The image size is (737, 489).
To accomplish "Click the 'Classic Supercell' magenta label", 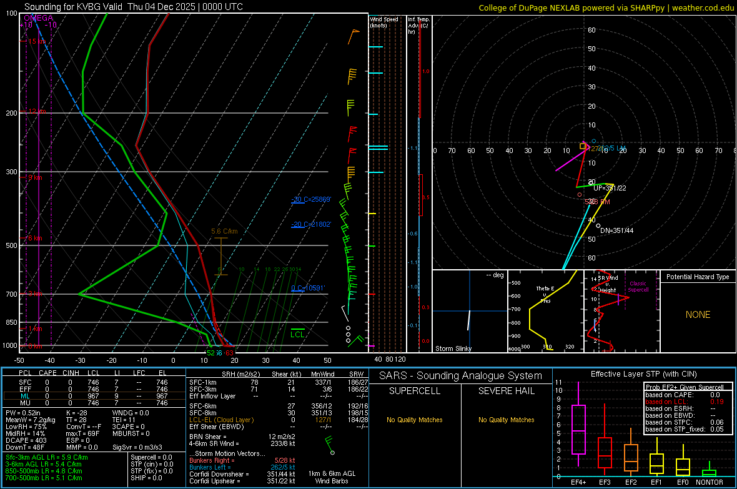I will point(638,287).
